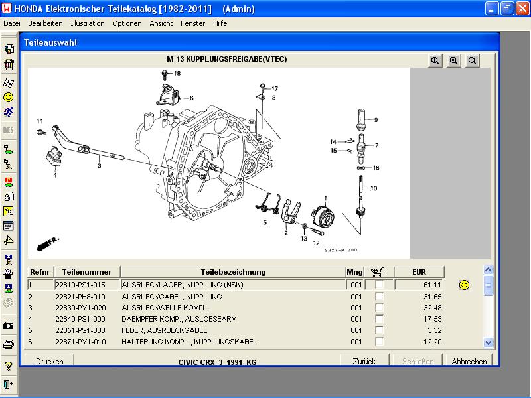Click the printer icon in left toolbar
Viewport: 531px width, 398px height.
9,344
